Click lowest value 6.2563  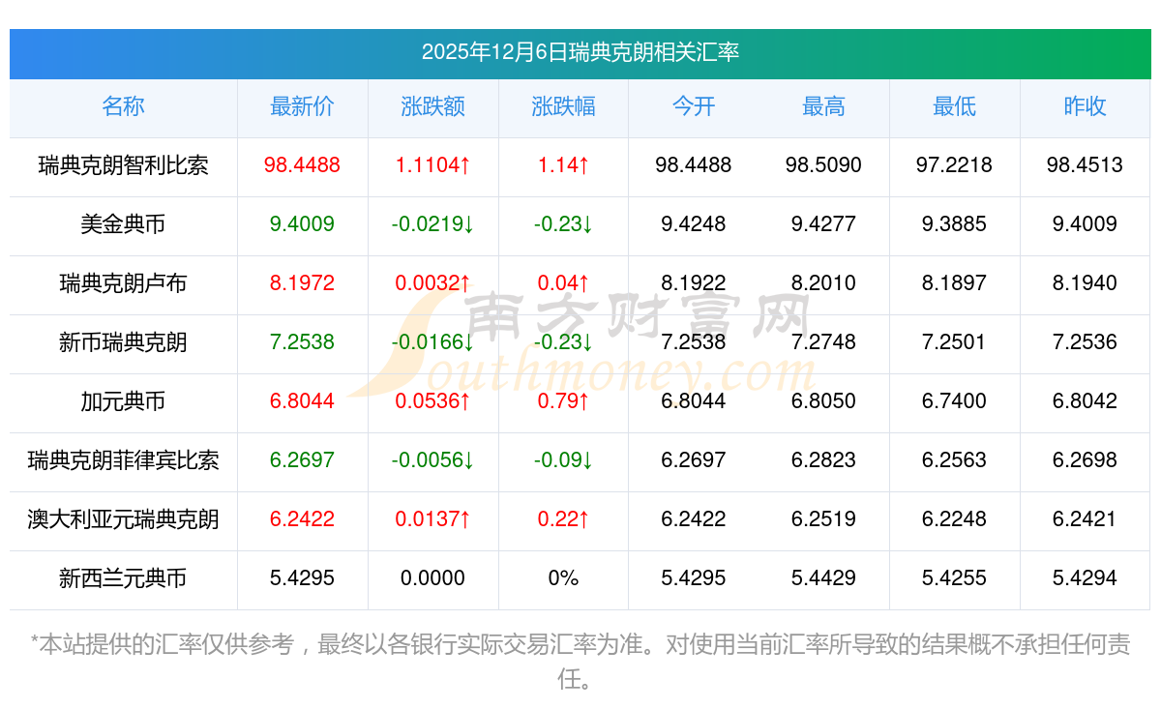(954, 460)
